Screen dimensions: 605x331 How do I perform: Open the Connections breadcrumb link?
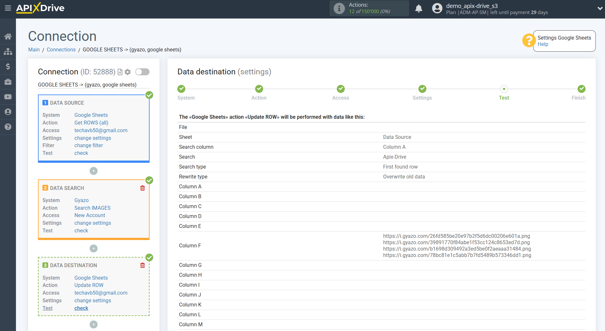pyautogui.click(x=61, y=49)
